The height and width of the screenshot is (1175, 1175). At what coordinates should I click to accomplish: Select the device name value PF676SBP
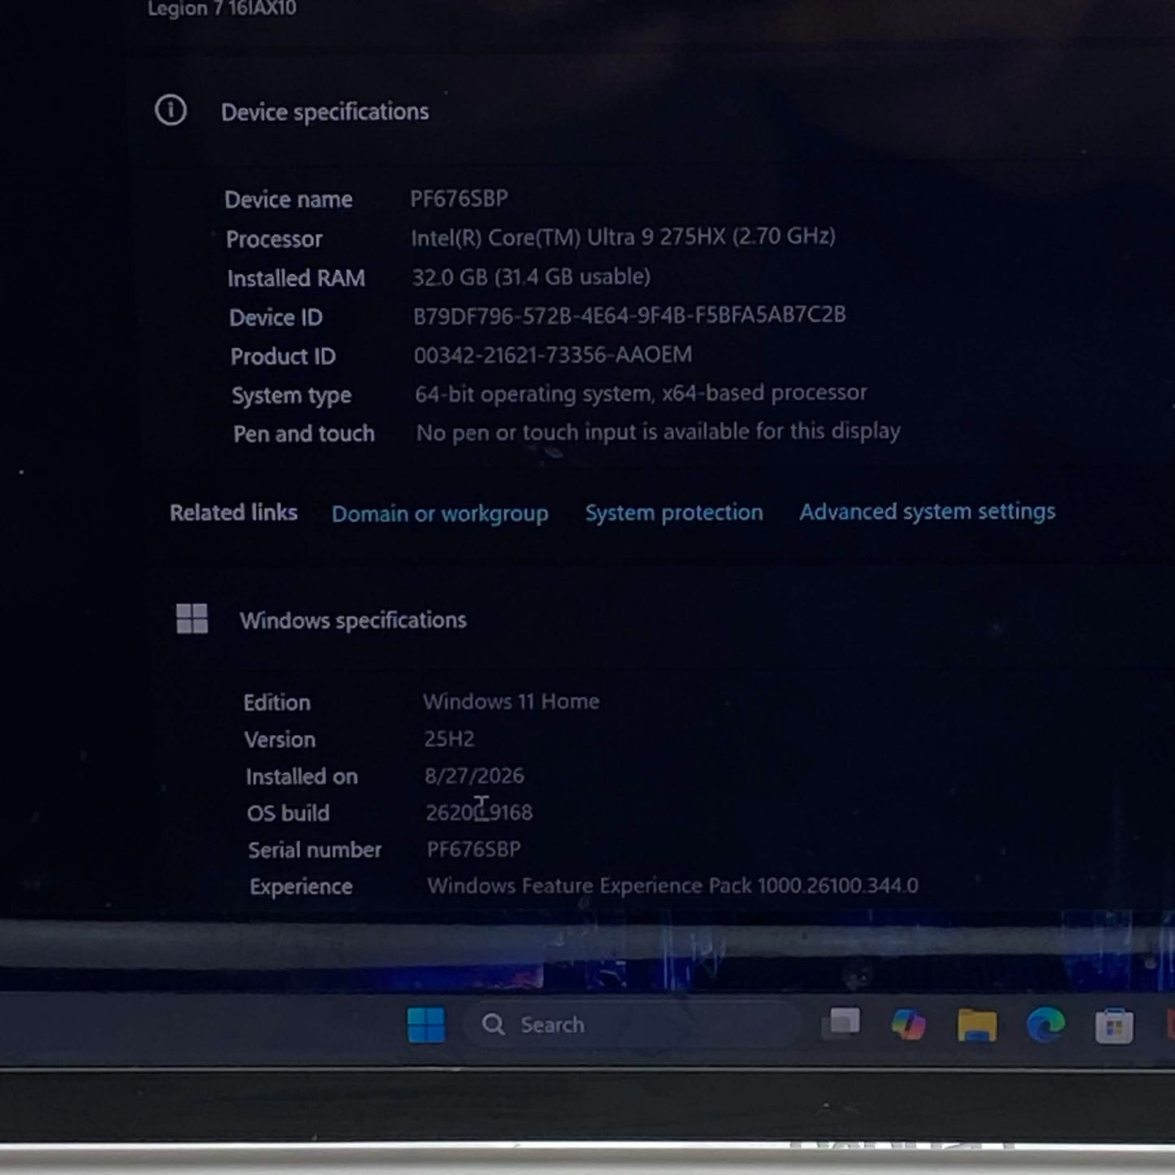click(x=459, y=198)
